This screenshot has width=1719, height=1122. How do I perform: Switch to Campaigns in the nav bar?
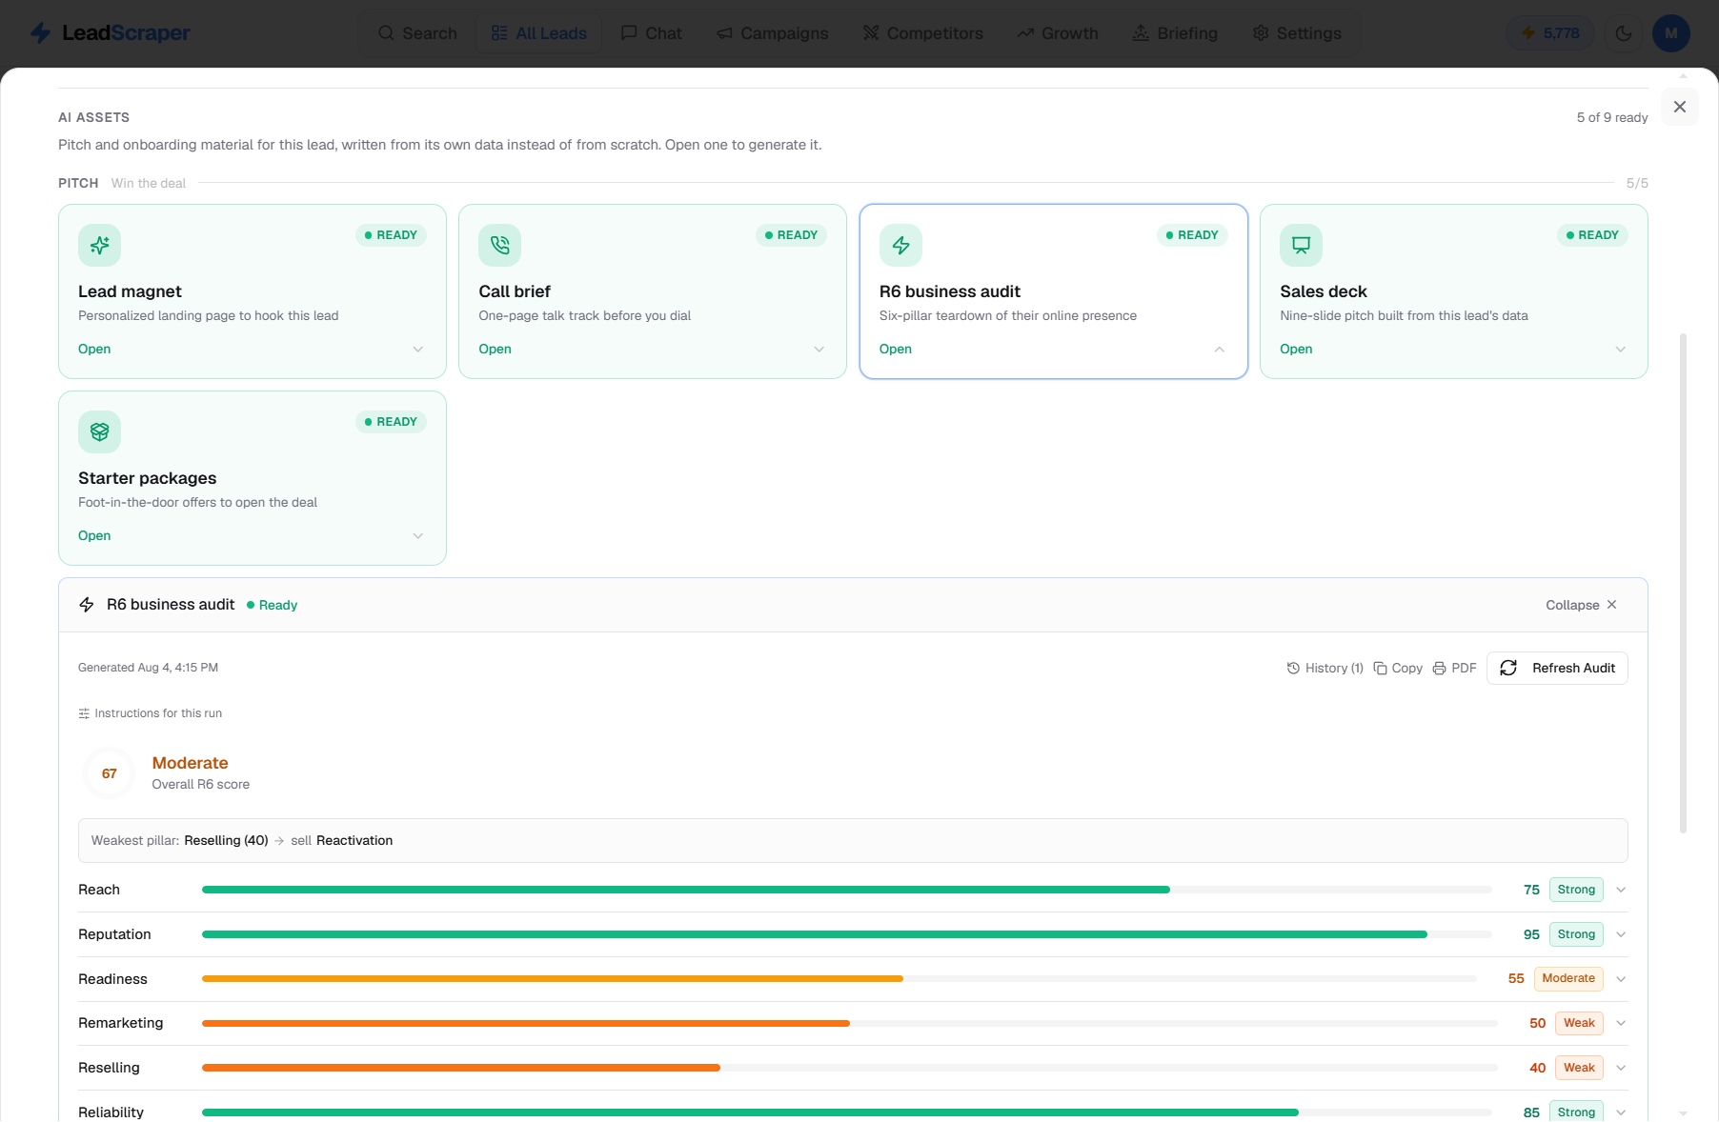[x=772, y=33]
